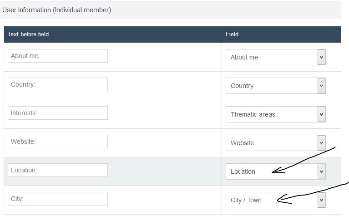Open the Website field dropdown

pos(276,143)
